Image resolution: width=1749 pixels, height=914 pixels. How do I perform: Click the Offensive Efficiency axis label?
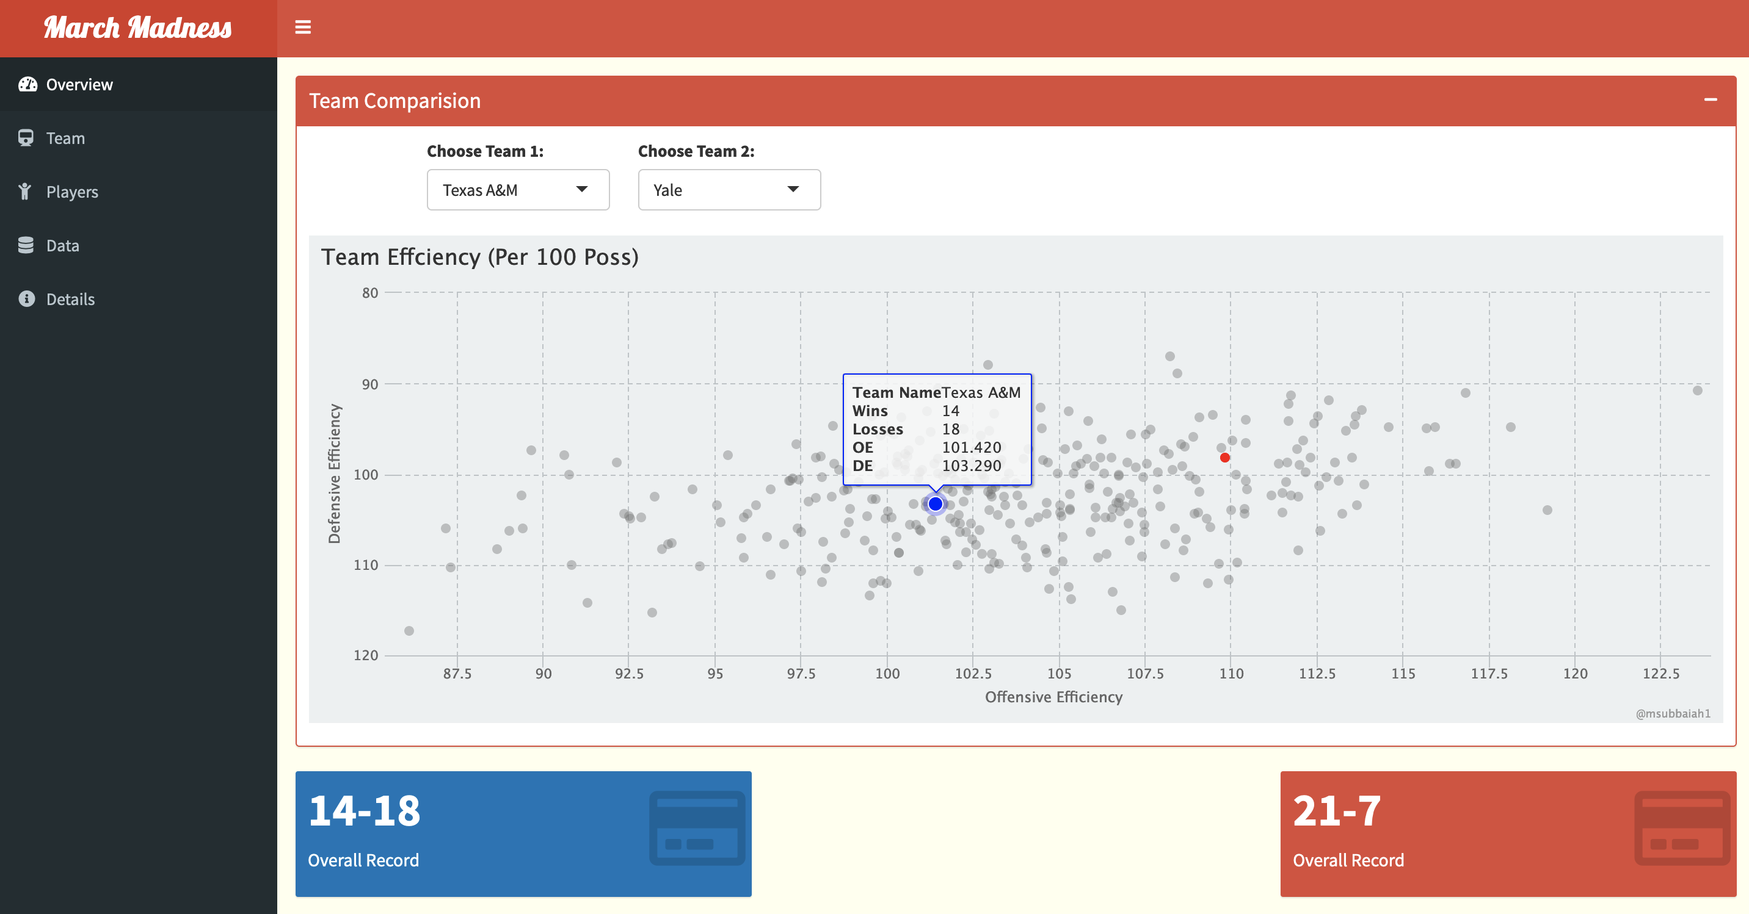(x=1054, y=697)
